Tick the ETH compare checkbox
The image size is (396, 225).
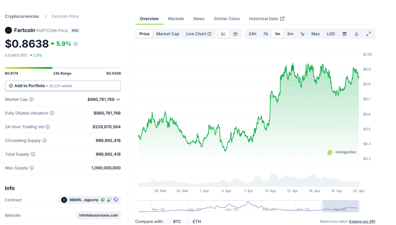(188, 222)
